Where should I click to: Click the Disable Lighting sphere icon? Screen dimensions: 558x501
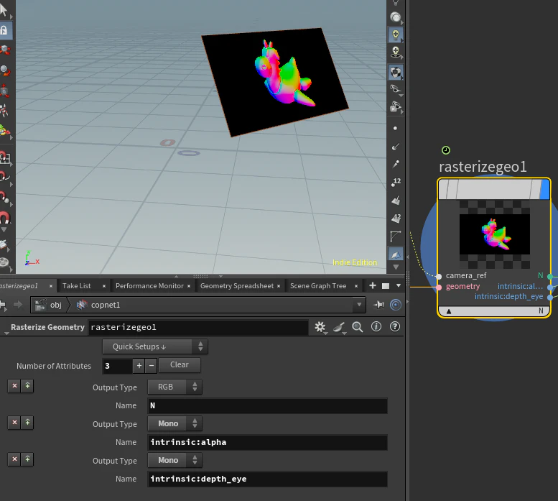coord(396,17)
